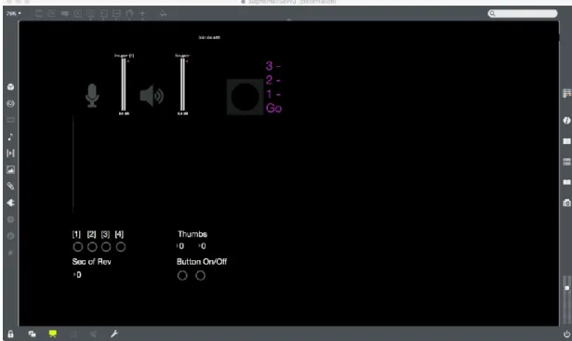Image resolution: width=572 pixels, height=341 pixels.
Task: Toggle the circle under [2]
Action: click(92, 247)
